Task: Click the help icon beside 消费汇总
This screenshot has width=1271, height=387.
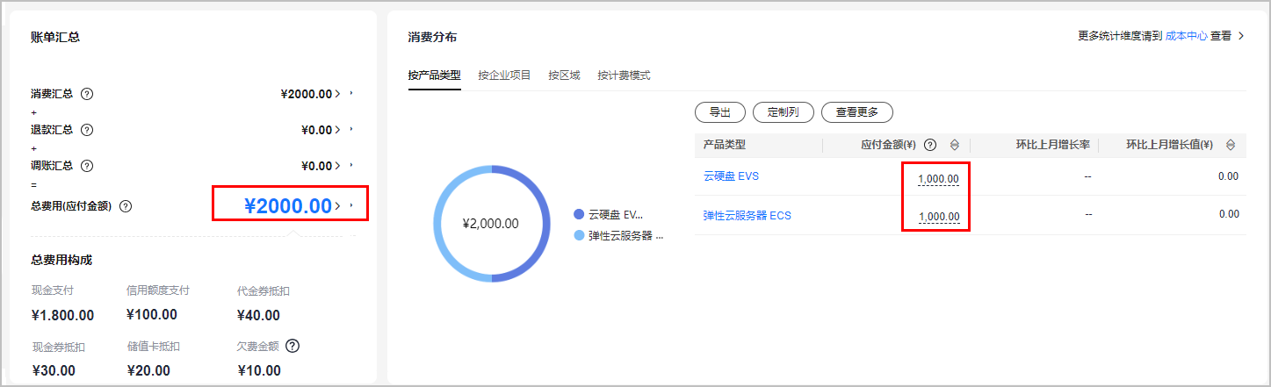Action: pyautogui.click(x=87, y=94)
